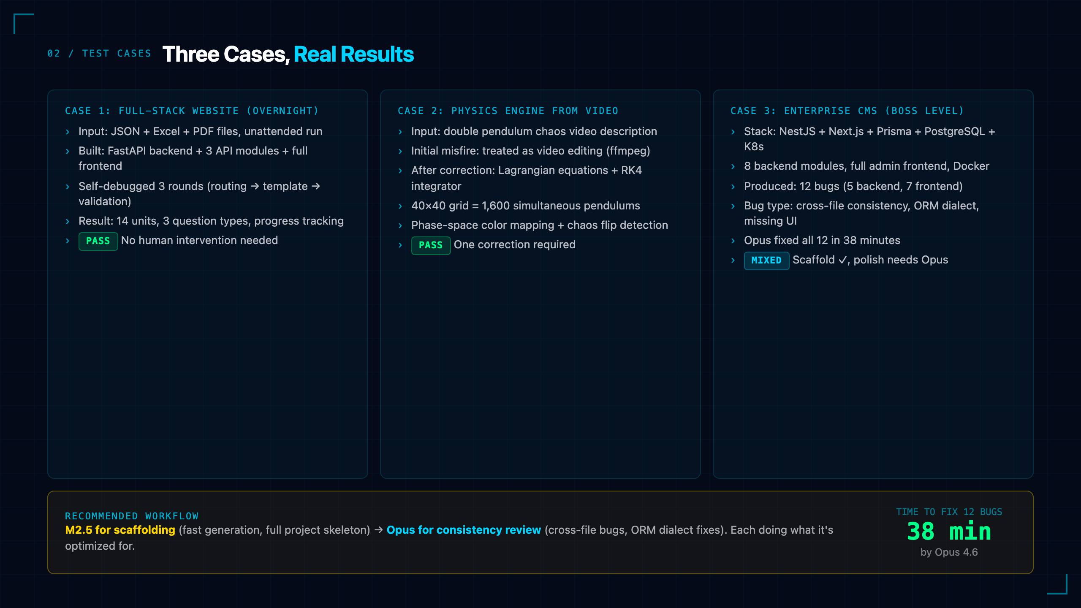This screenshot has height=608, width=1081.
Task: Click 'After correction: Lagrangian equations + RK4 integrator'
Action: (527, 178)
